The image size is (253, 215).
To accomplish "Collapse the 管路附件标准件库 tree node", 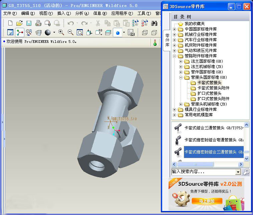I will click(175, 56).
